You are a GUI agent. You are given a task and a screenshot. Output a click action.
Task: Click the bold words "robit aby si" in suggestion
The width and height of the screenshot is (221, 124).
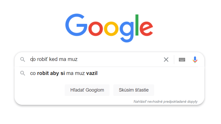coord(51,73)
